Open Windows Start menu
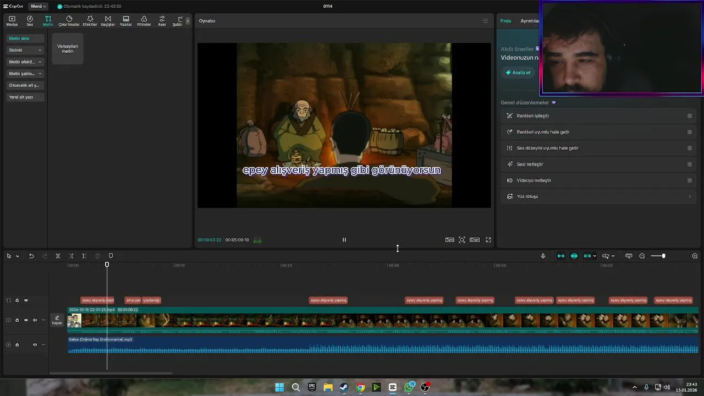Viewport: 704px width, 396px height. tap(279, 387)
